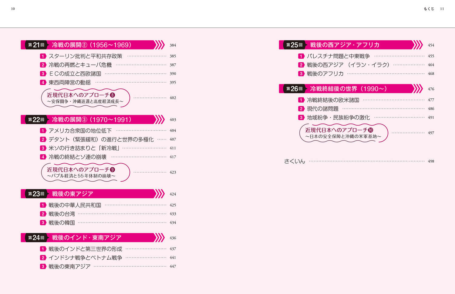Click the 第23回 chapter badge
This screenshot has height=294, width=455.
tap(36, 194)
